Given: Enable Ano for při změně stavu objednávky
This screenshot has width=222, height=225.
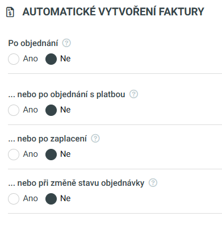Looking at the screenshot, I should coord(14,199).
